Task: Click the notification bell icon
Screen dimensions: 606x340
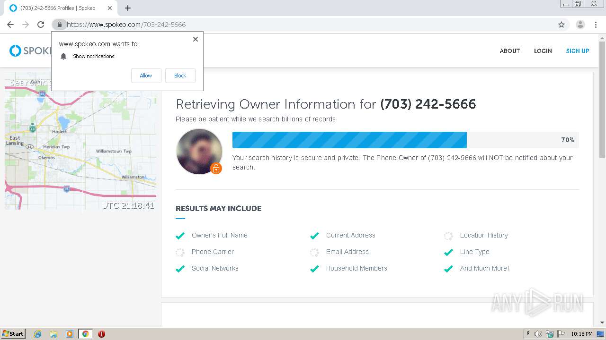Action: [x=63, y=56]
